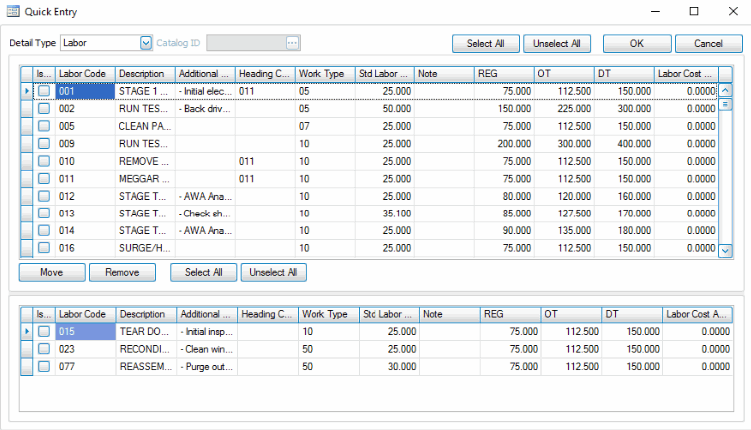Click the upper grid scroll-down arrow
This screenshot has width=751, height=430.
pyautogui.click(x=726, y=251)
